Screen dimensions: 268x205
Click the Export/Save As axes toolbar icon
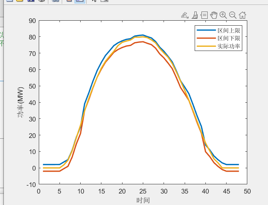click(x=185, y=15)
